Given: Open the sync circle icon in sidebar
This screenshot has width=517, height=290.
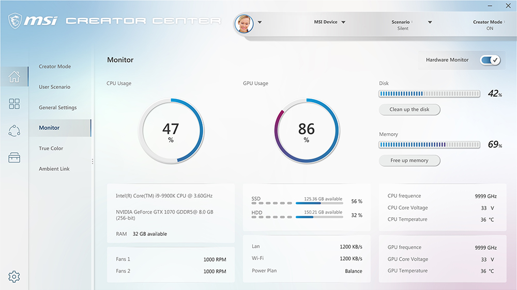Looking at the screenshot, I should [x=14, y=131].
